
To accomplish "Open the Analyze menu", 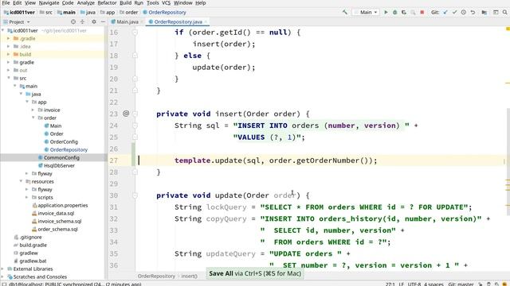I will (86, 3).
